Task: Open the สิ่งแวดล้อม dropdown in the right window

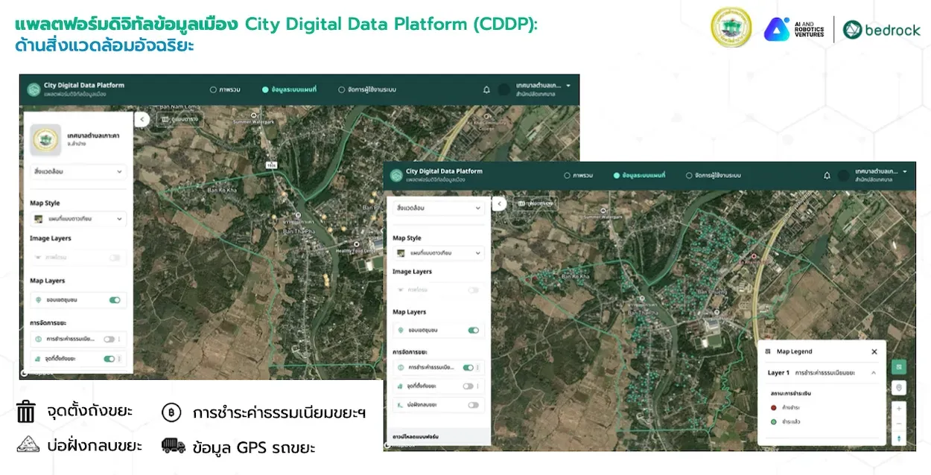Action: [438, 208]
